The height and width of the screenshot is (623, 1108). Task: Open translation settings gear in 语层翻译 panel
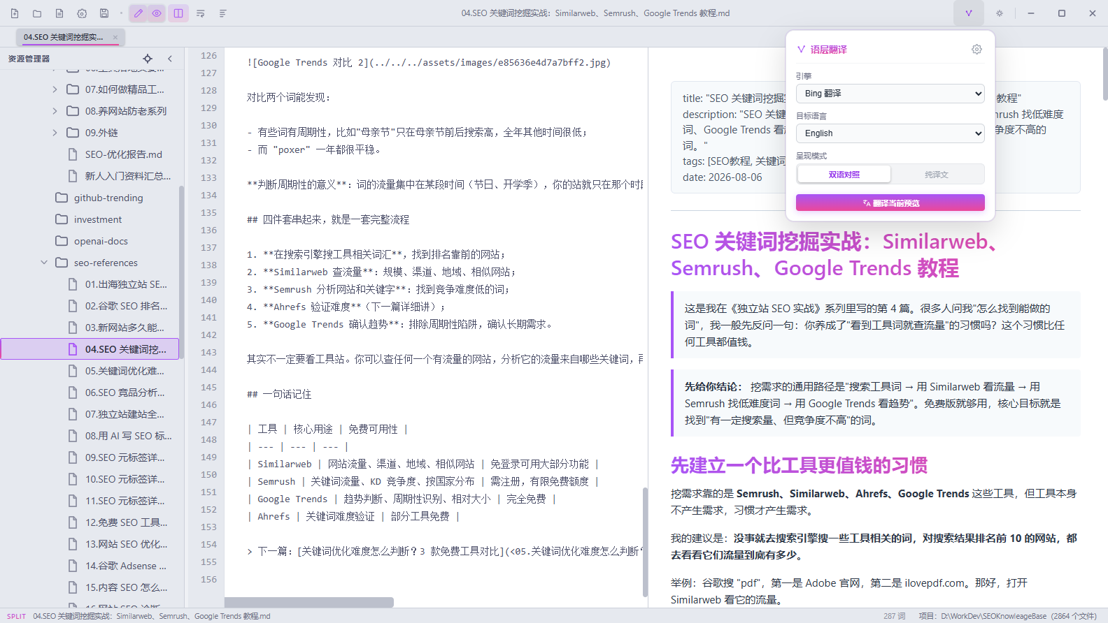(x=977, y=50)
